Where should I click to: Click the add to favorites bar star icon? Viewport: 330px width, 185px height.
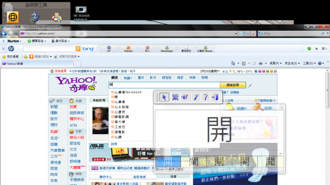click(25, 57)
